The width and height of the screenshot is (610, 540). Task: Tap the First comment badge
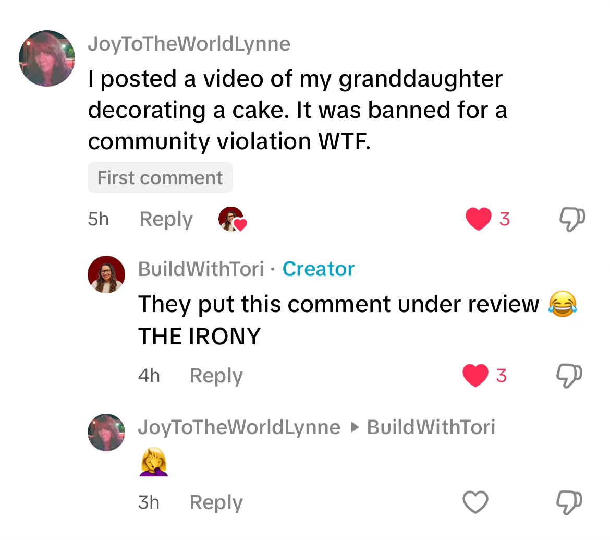[160, 177]
